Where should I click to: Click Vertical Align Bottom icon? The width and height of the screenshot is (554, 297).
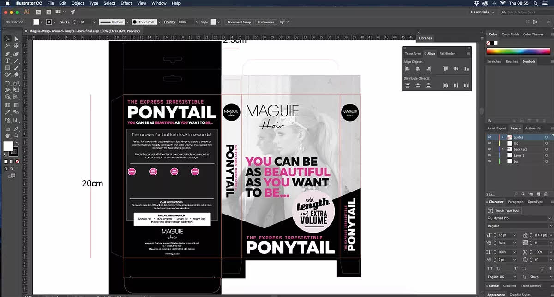[x=467, y=69]
